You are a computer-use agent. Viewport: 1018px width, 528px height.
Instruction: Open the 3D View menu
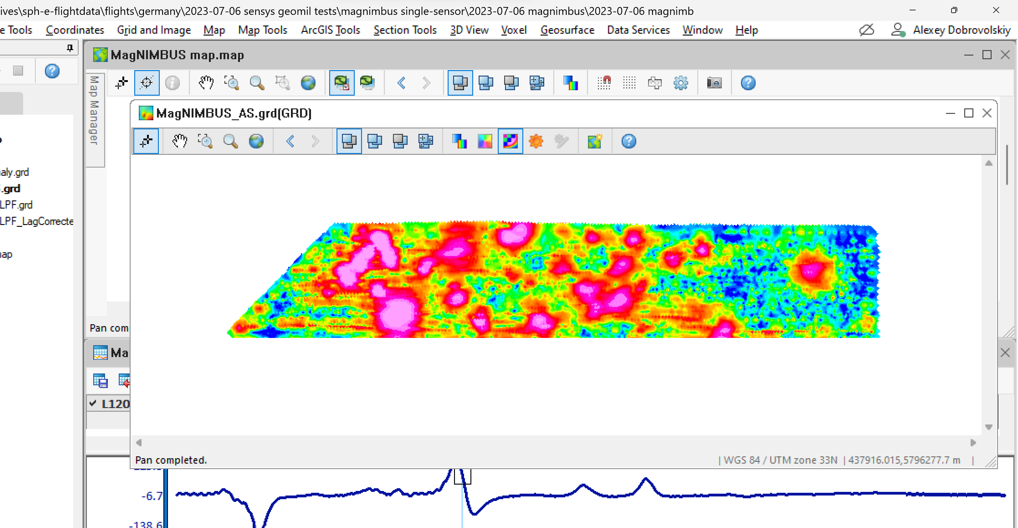(469, 30)
